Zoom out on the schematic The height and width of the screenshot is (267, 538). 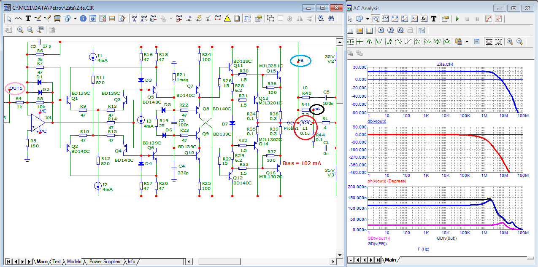click(30, 30)
